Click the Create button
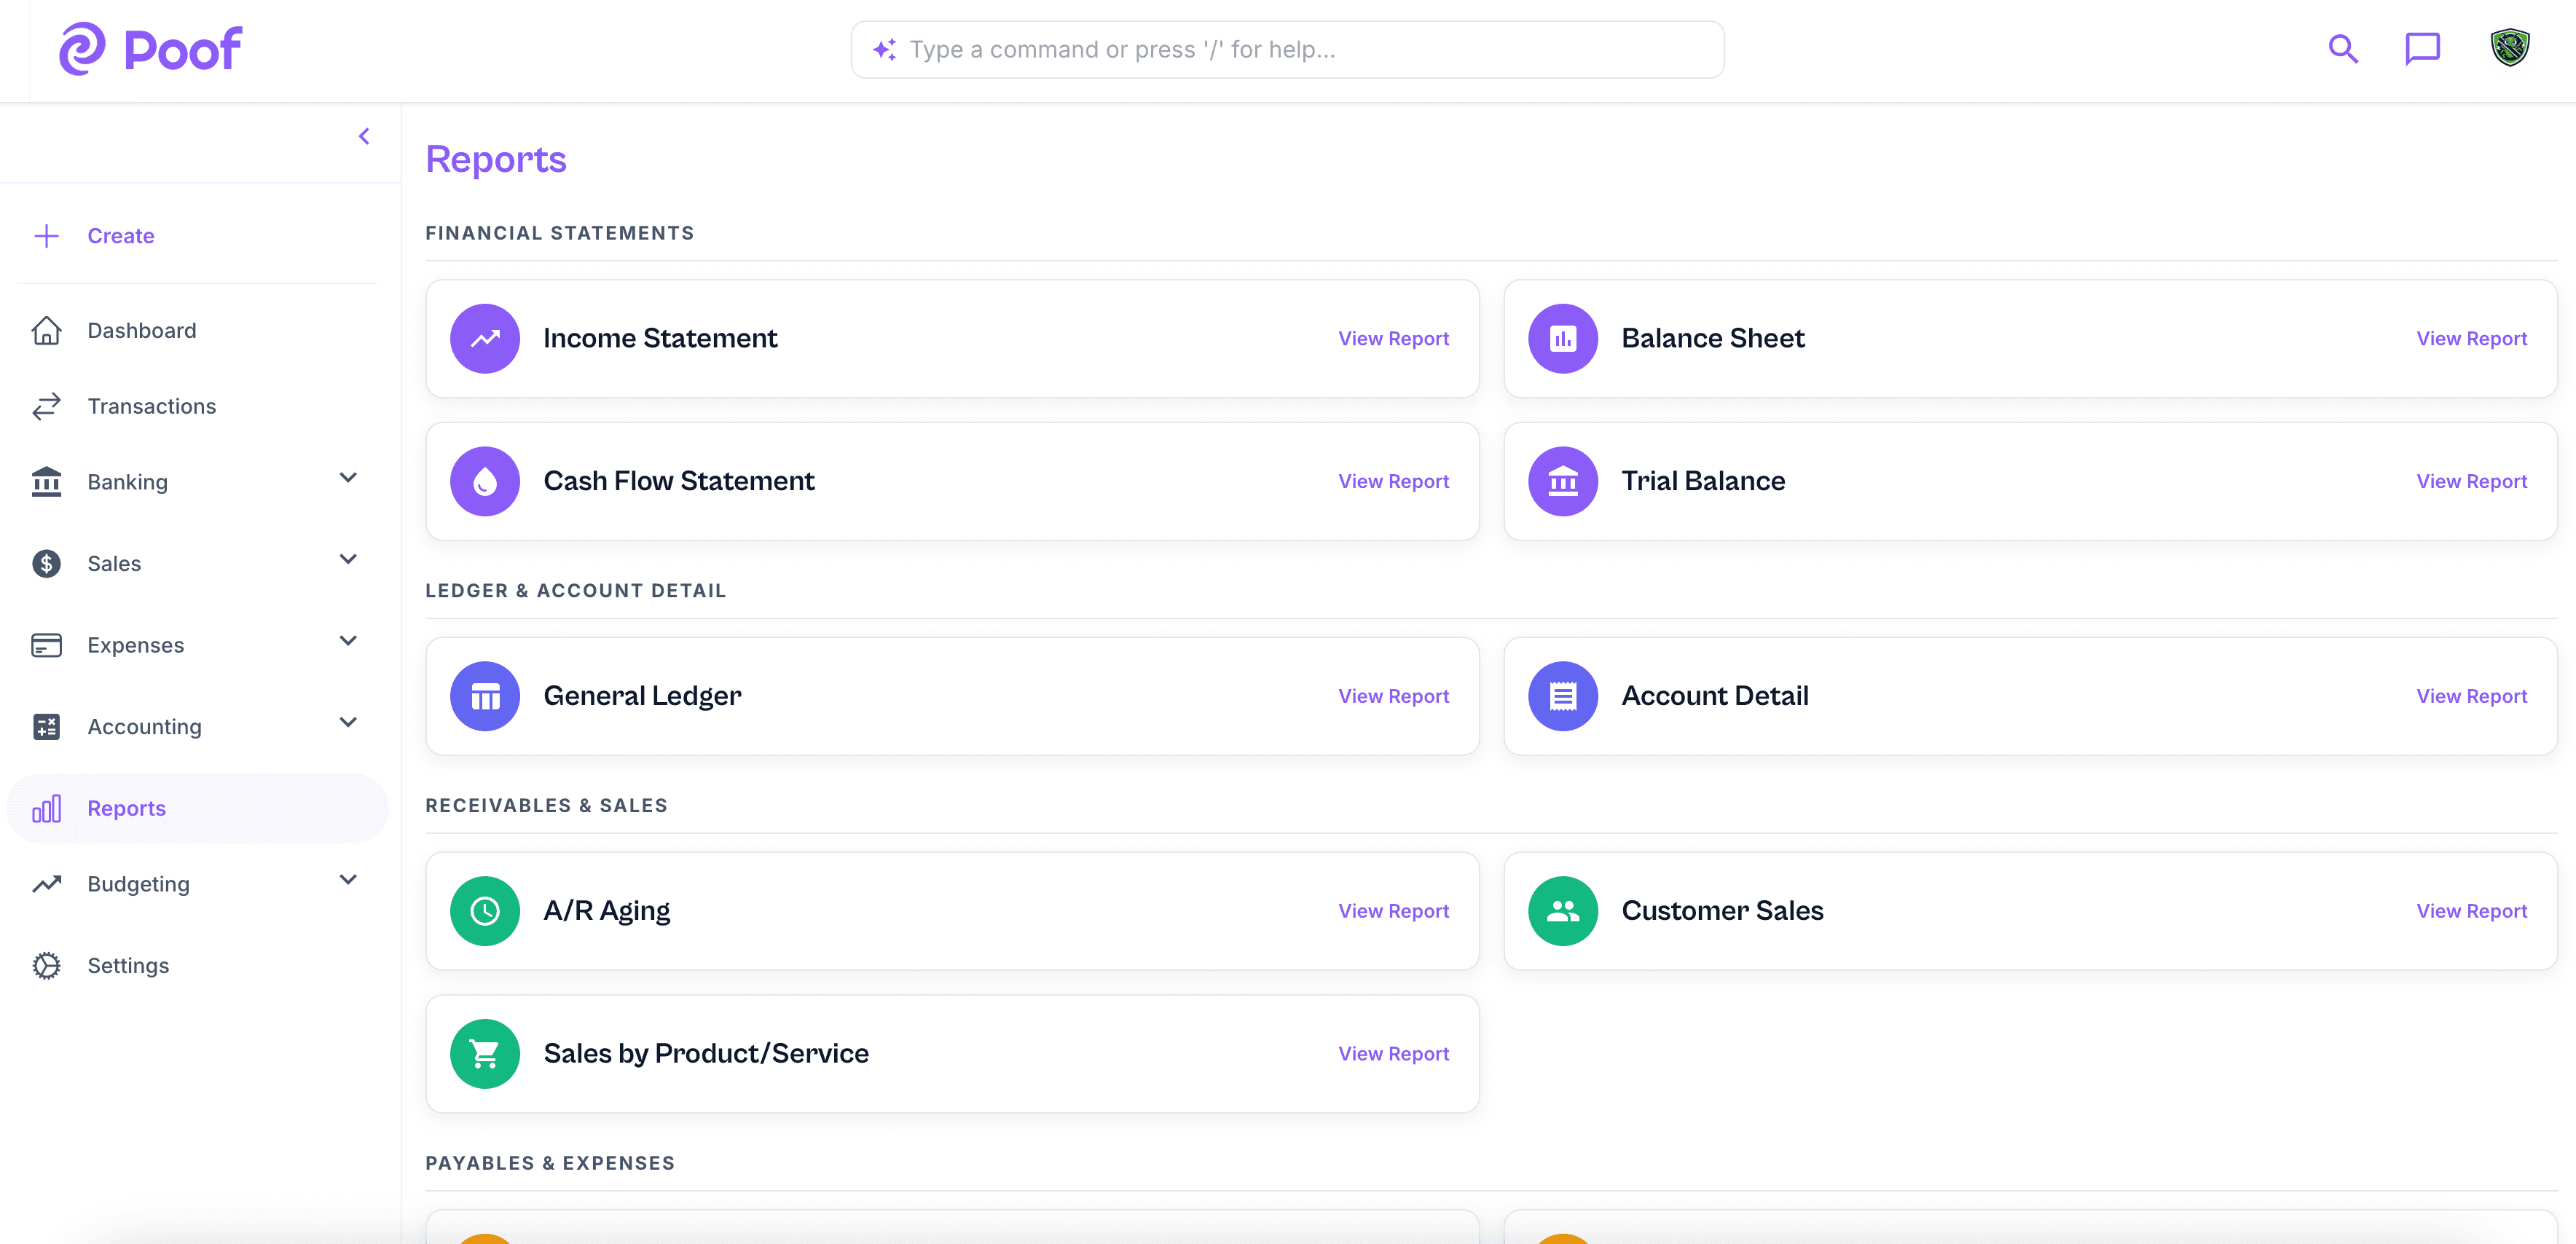Screen dimensions: 2576x1244 tap(120, 236)
